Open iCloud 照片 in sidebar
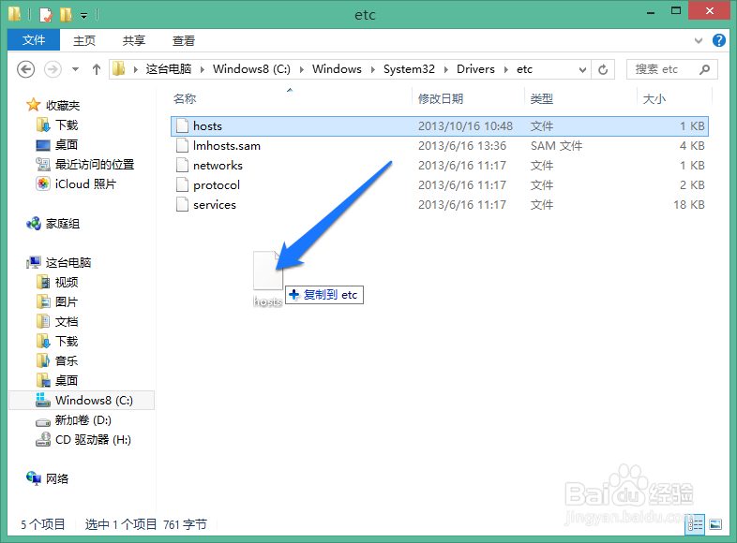Image resolution: width=737 pixels, height=543 pixels. pyautogui.click(x=85, y=184)
